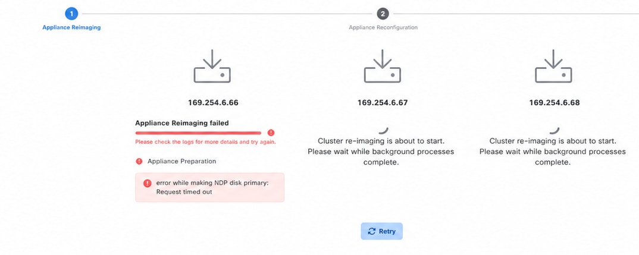Click appliance download icon for 169.254.6.68

pos(553,67)
